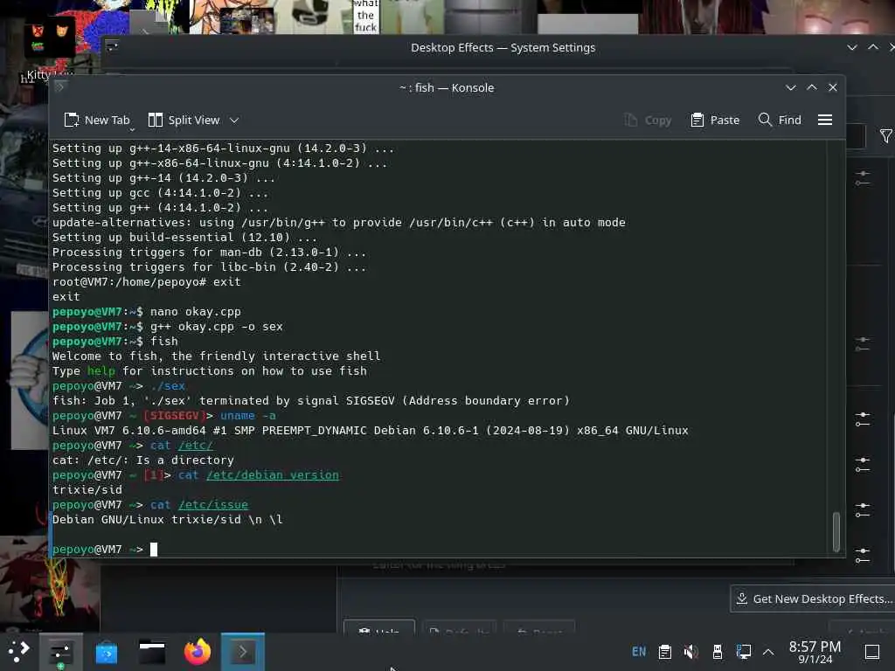Open the application launcher on taskbar
This screenshot has width=895, height=671.
coord(18,651)
